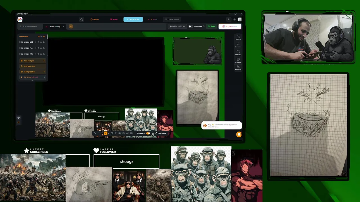The width and height of the screenshot is (360, 202).
Task: Select the gorilla webcam frame on canvas
Action: point(197,51)
